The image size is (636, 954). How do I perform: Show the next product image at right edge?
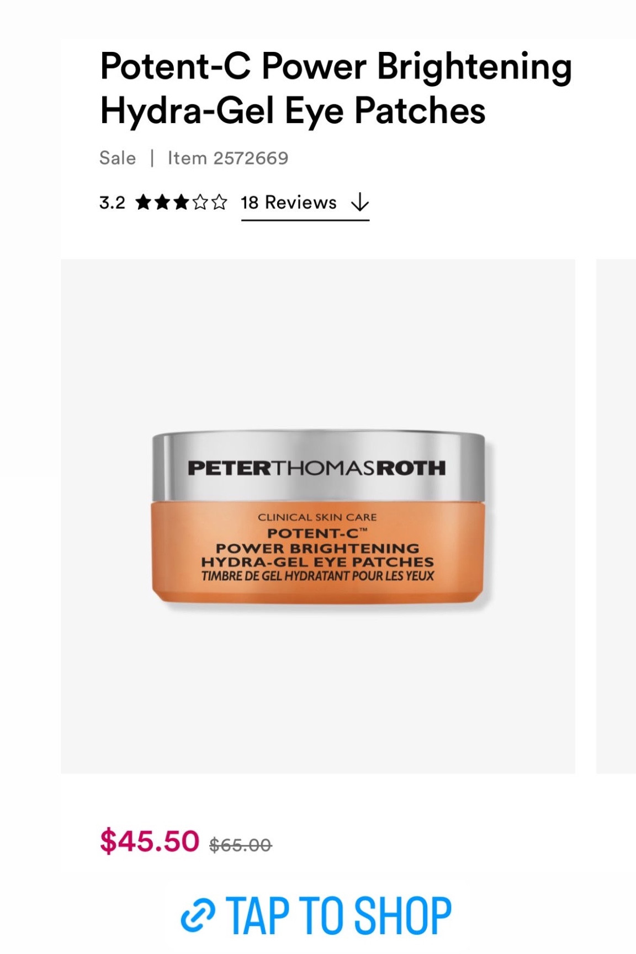[x=616, y=516]
